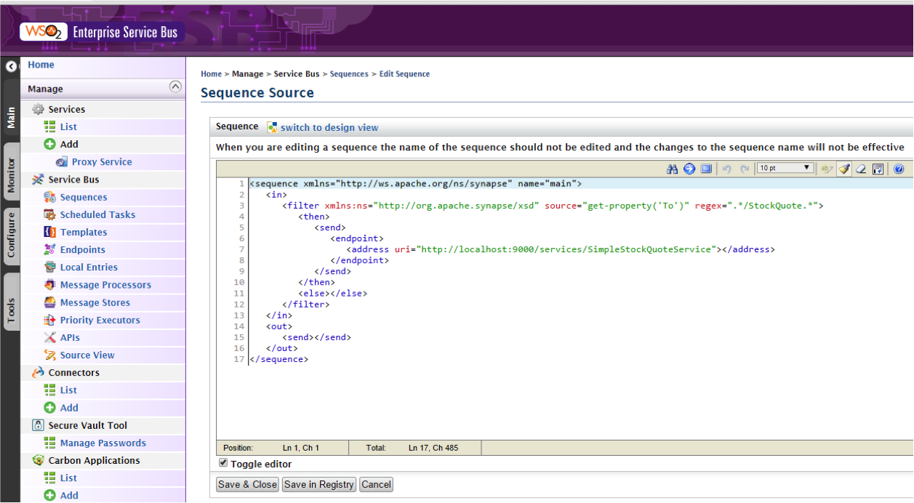The image size is (914, 503).
Task: Open Sequences in Service Bus menu
Action: [x=84, y=197]
